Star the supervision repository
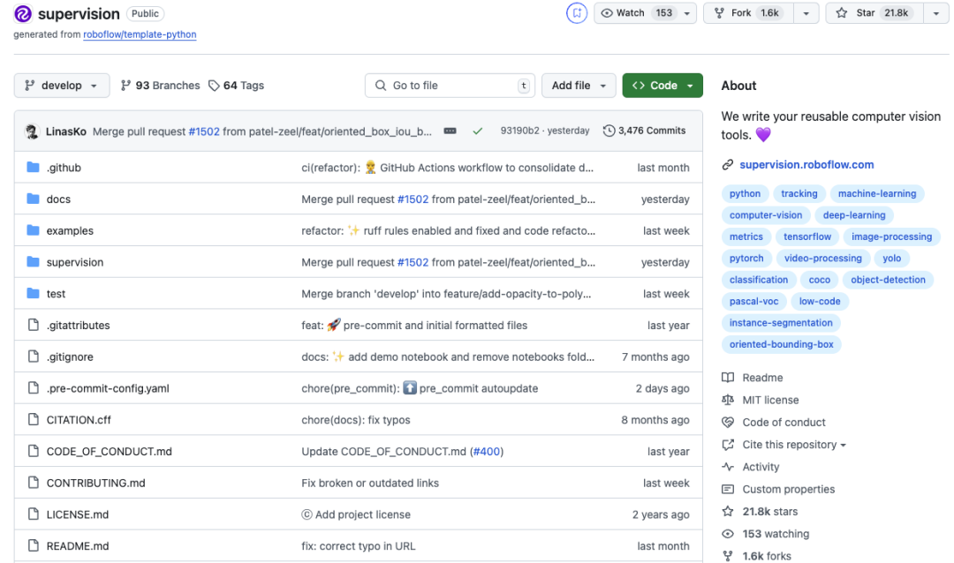Viewport: 954px width, 563px height. click(874, 12)
